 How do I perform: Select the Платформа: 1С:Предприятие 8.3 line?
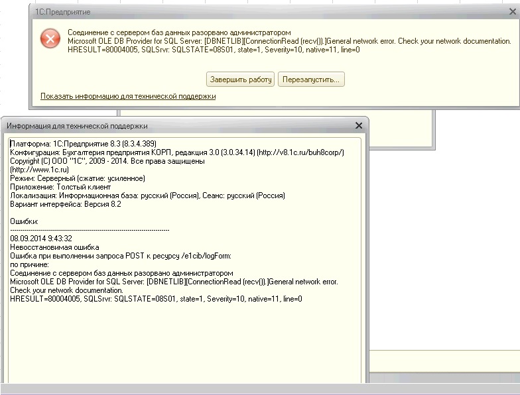tap(84, 143)
